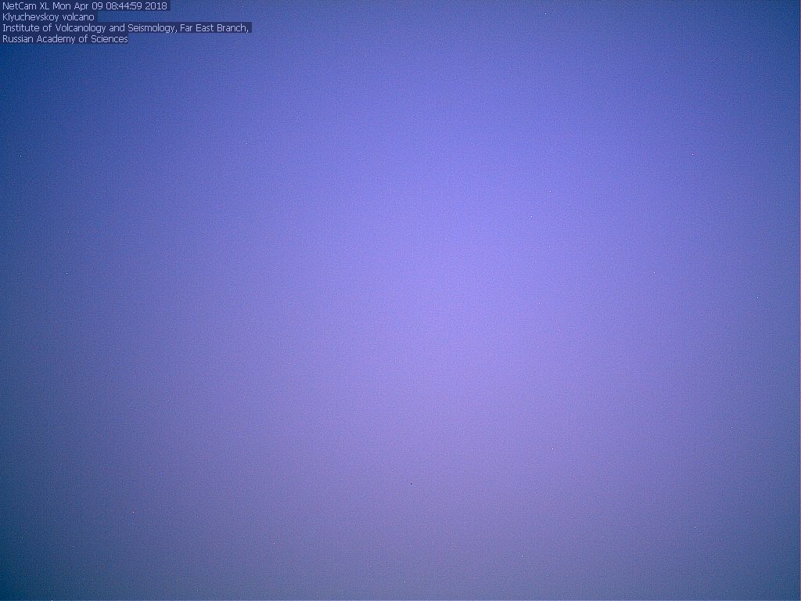Select 'Institute of Volcanology and Seismology, Far East Branch,' line
This screenshot has width=801, height=601.
(x=126, y=28)
